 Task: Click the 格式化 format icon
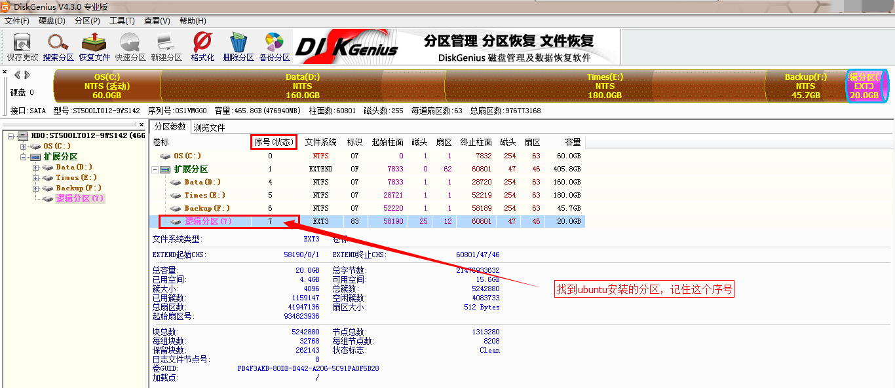[202, 43]
